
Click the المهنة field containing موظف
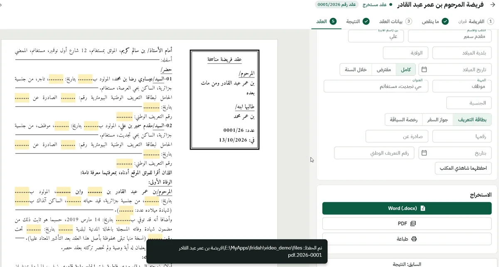(462, 86)
